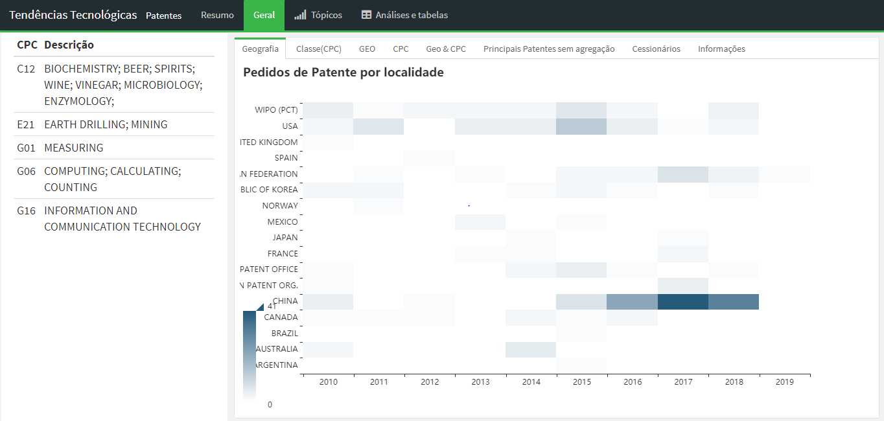Open the Patentes link in navbar
The height and width of the screenshot is (421, 884).
click(163, 16)
